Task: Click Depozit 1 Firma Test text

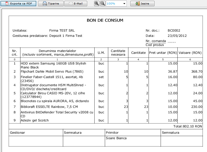Action: tap(66, 36)
